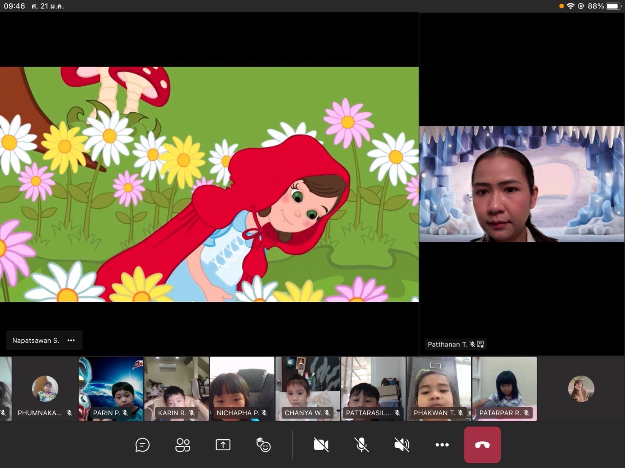The height and width of the screenshot is (468, 625).
Task: Select the Patthanan T. name label
Action: tap(447, 344)
